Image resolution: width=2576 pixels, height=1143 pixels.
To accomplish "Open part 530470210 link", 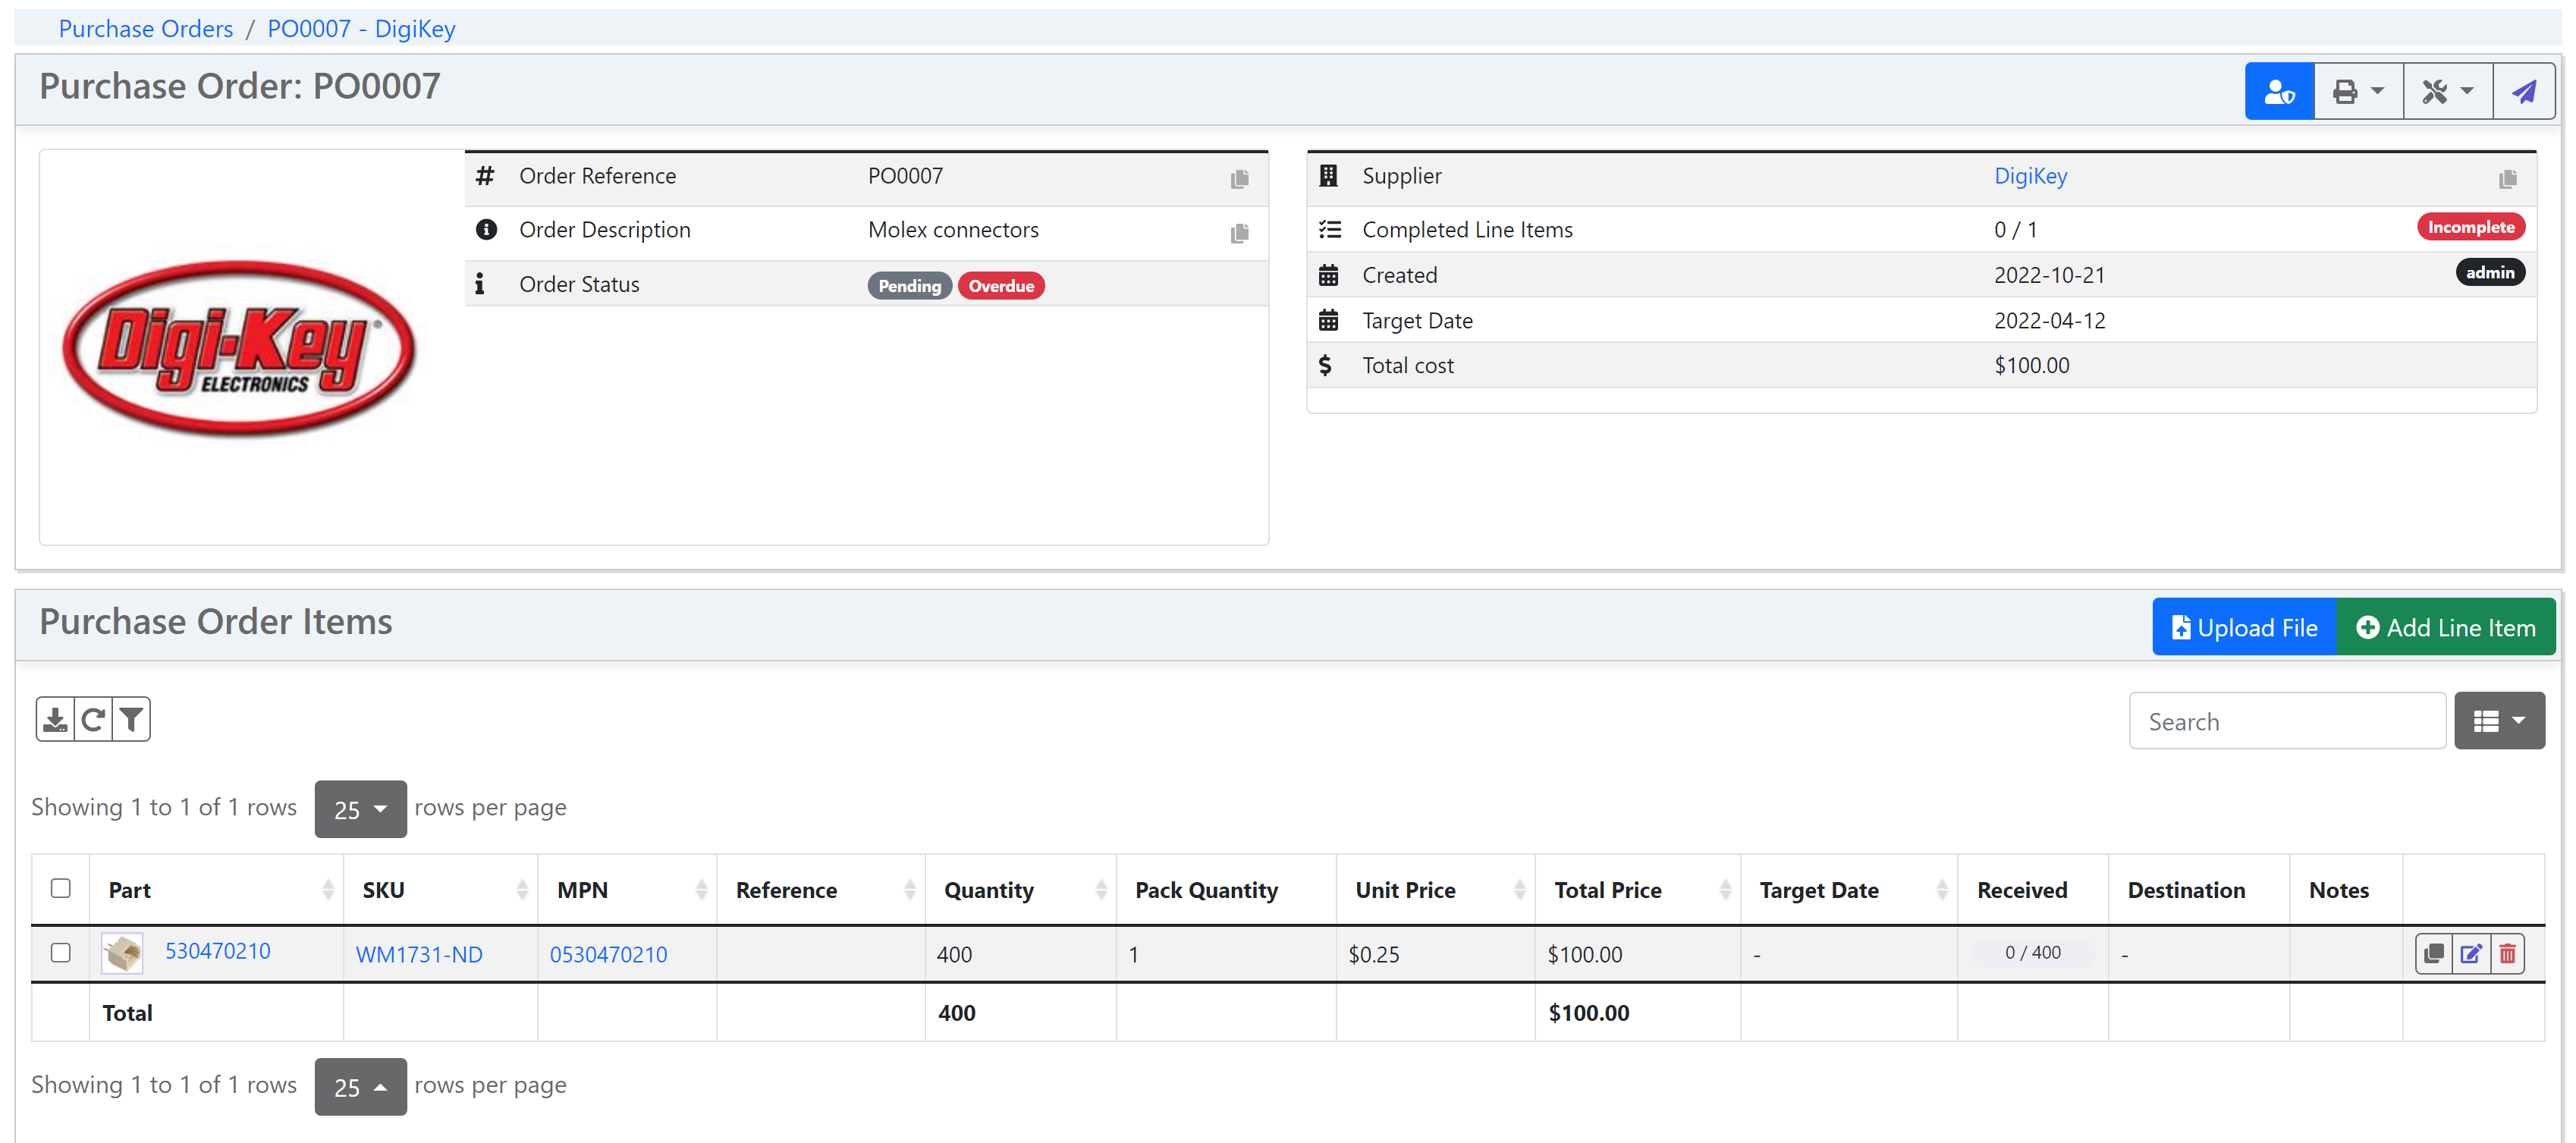I will [x=217, y=950].
